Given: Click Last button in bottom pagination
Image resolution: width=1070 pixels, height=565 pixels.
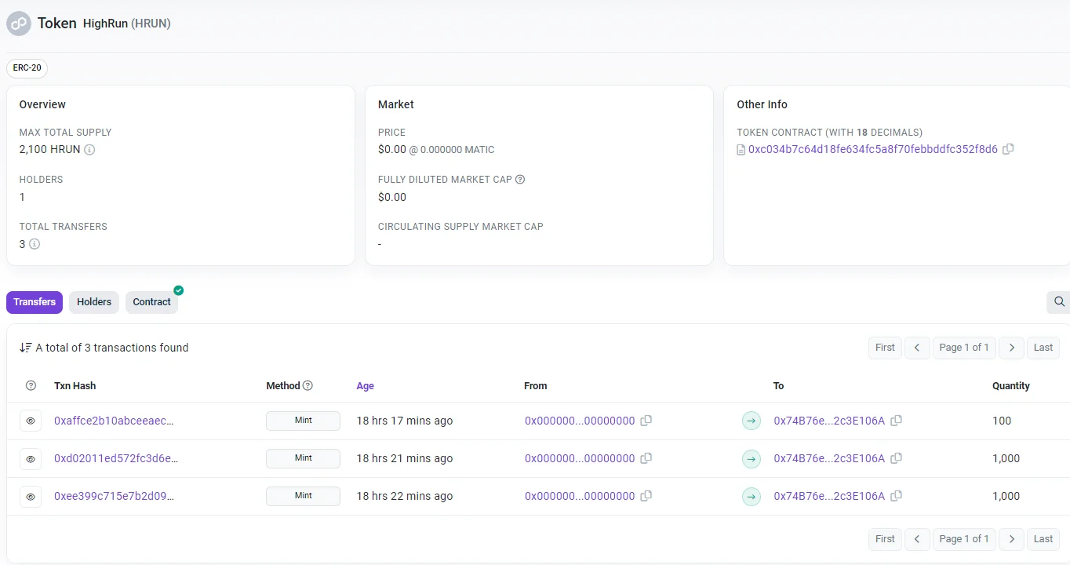Looking at the screenshot, I should click(1043, 539).
